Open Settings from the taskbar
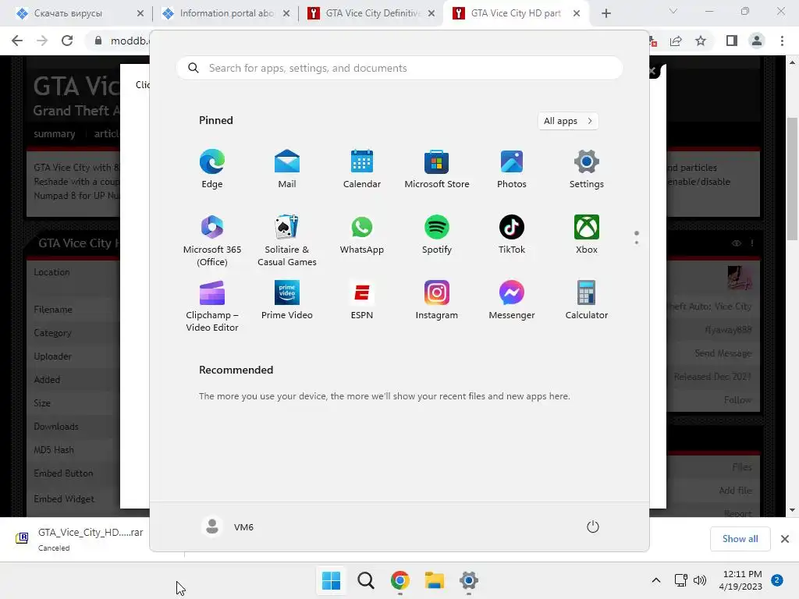Screen dimensions: 799x599 469,580
